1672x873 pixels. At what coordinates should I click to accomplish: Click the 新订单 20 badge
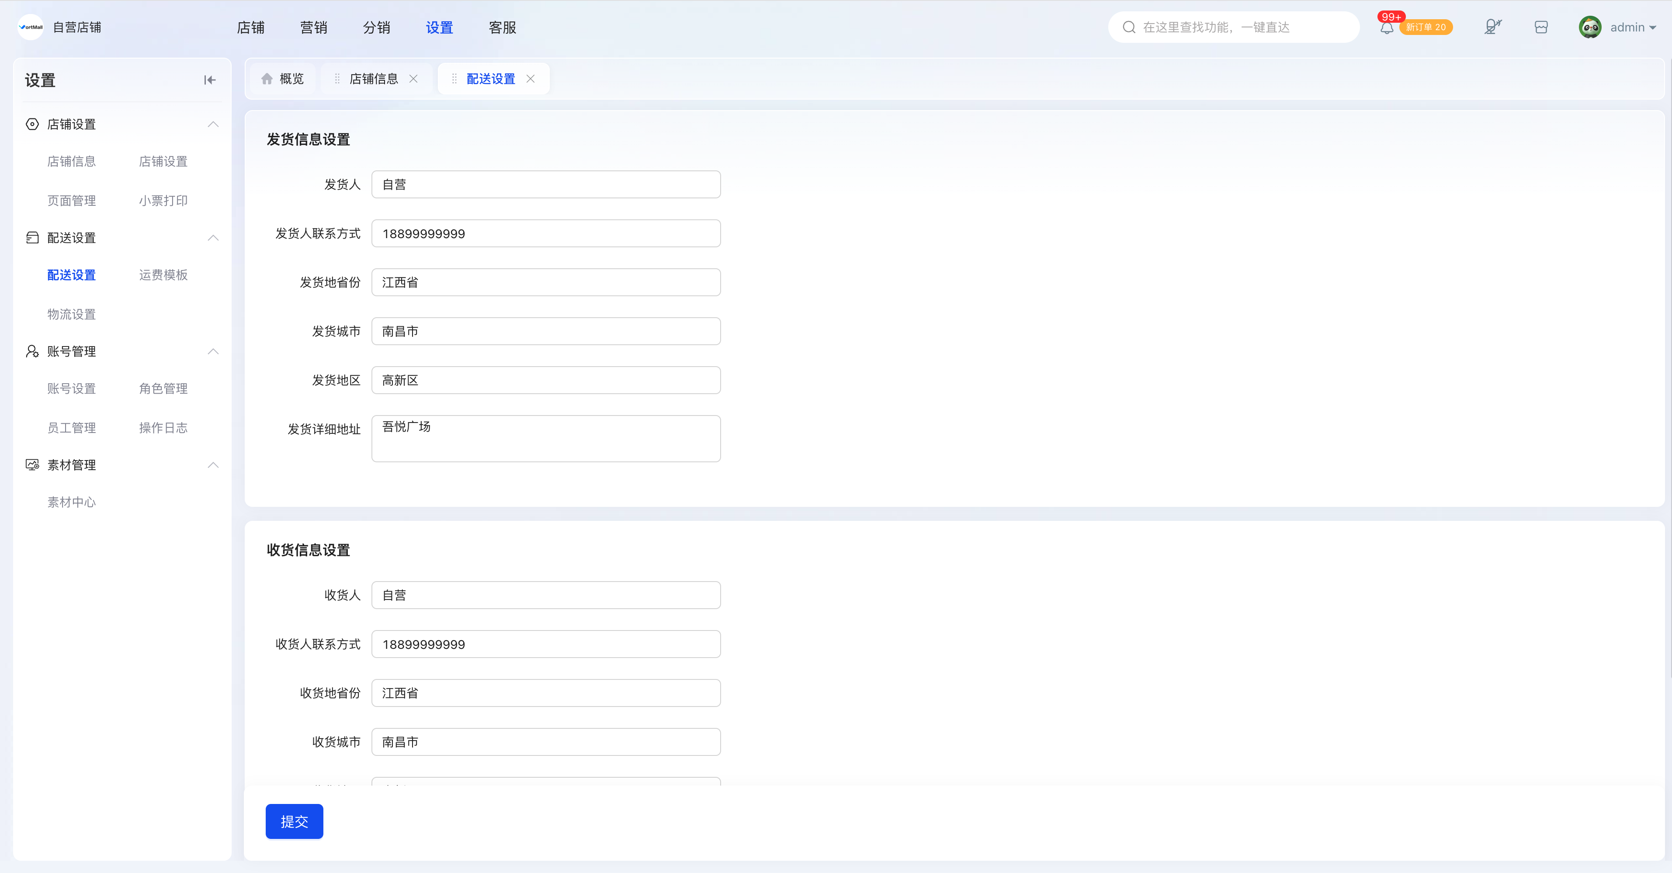1426,27
